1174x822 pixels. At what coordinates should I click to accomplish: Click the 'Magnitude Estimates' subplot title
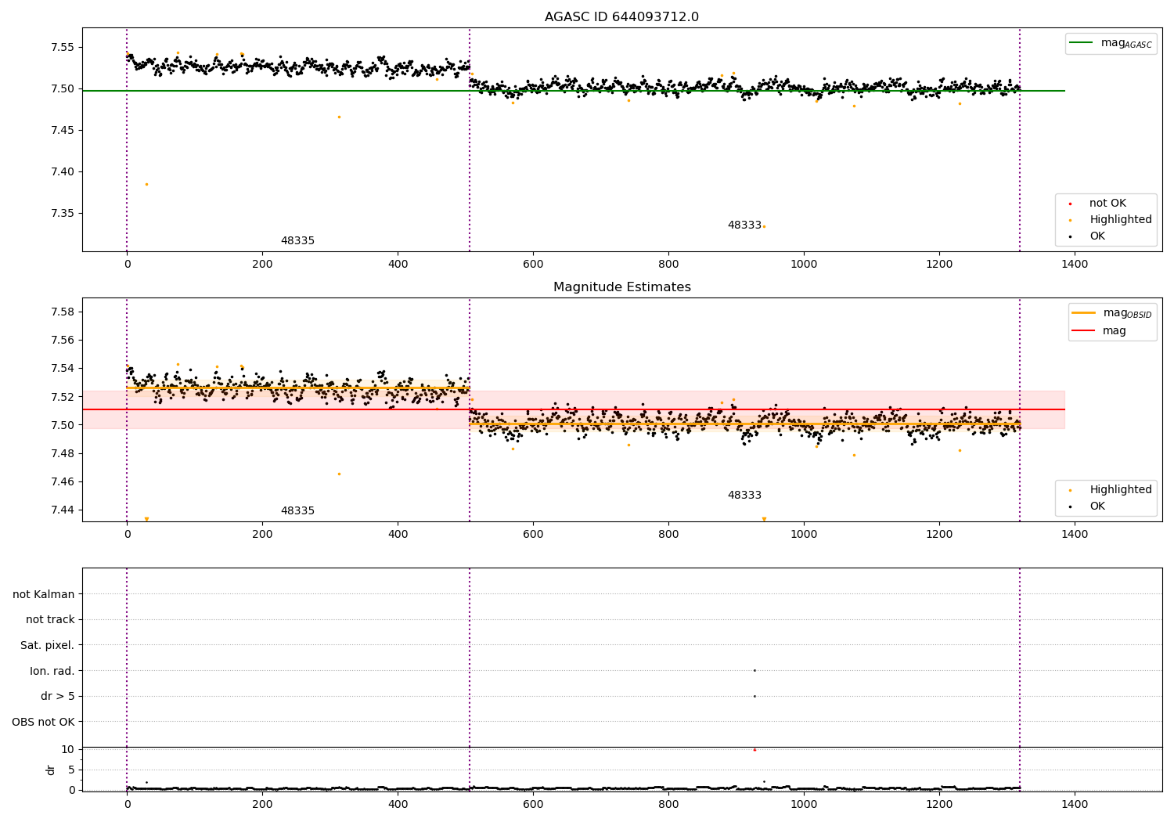[621, 287]
